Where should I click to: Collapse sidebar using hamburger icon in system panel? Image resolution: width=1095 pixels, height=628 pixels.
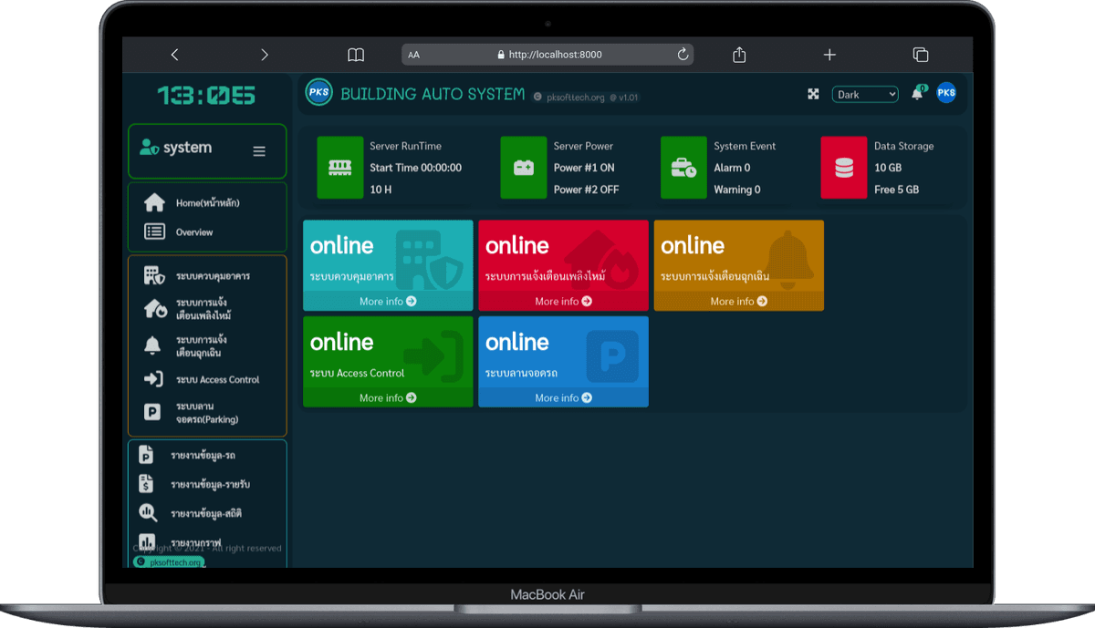[x=259, y=151]
